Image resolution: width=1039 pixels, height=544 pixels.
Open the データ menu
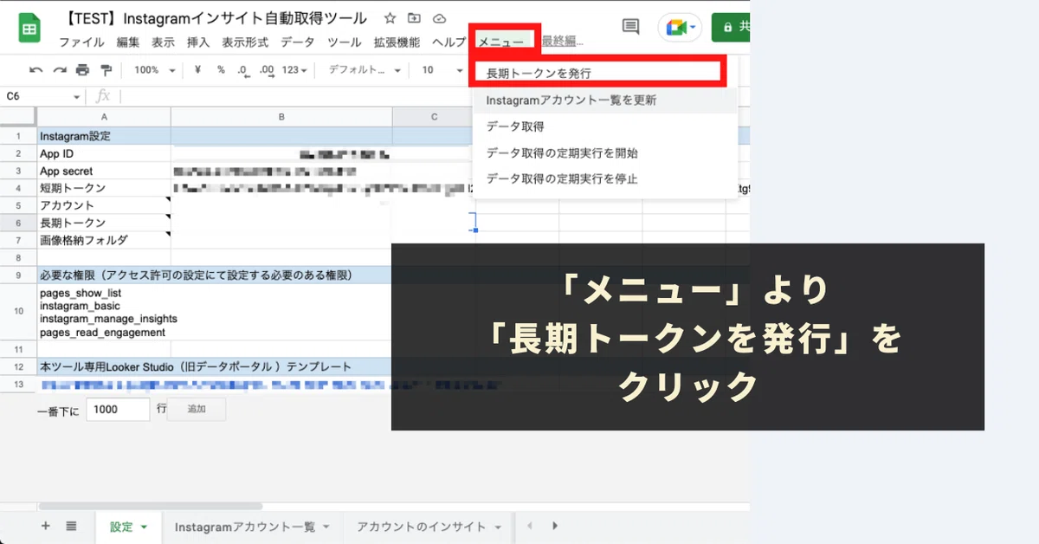(x=297, y=42)
